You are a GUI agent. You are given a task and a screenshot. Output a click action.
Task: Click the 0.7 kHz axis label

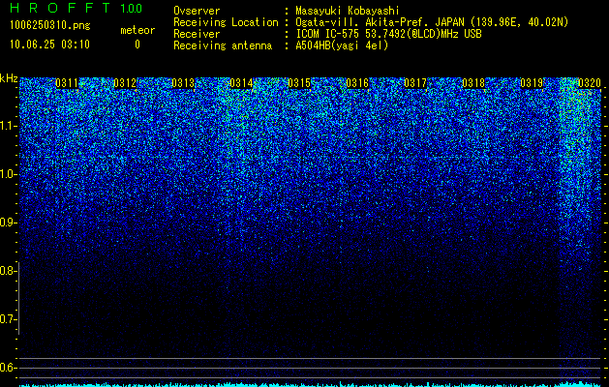(x=8, y=319)
